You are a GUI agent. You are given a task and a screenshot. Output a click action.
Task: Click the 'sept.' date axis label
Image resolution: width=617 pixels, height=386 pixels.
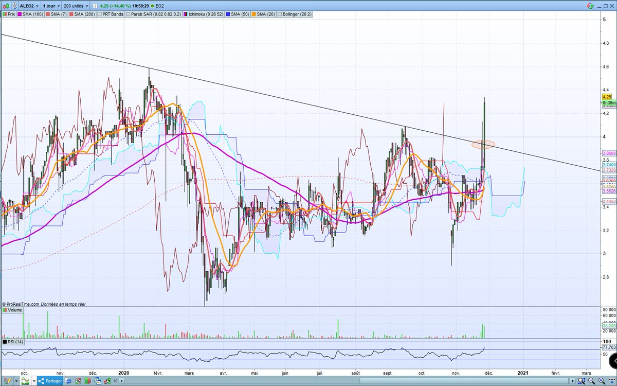point(388,372)
